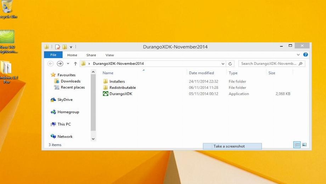Open the Recycle Bin desktop icon
This screenshot has width=326, height=184.
[7, 9]
